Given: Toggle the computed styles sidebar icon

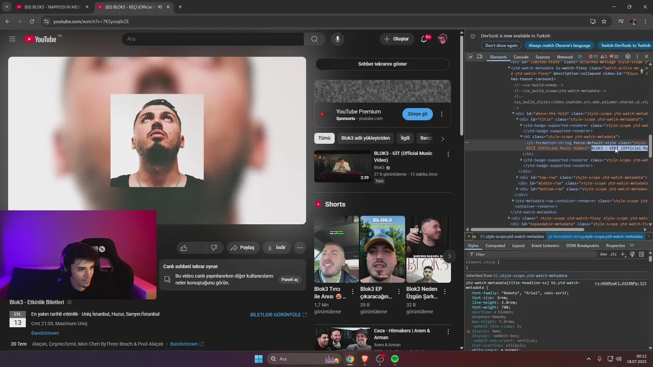Looking at the screenshot, I should 641,254.
